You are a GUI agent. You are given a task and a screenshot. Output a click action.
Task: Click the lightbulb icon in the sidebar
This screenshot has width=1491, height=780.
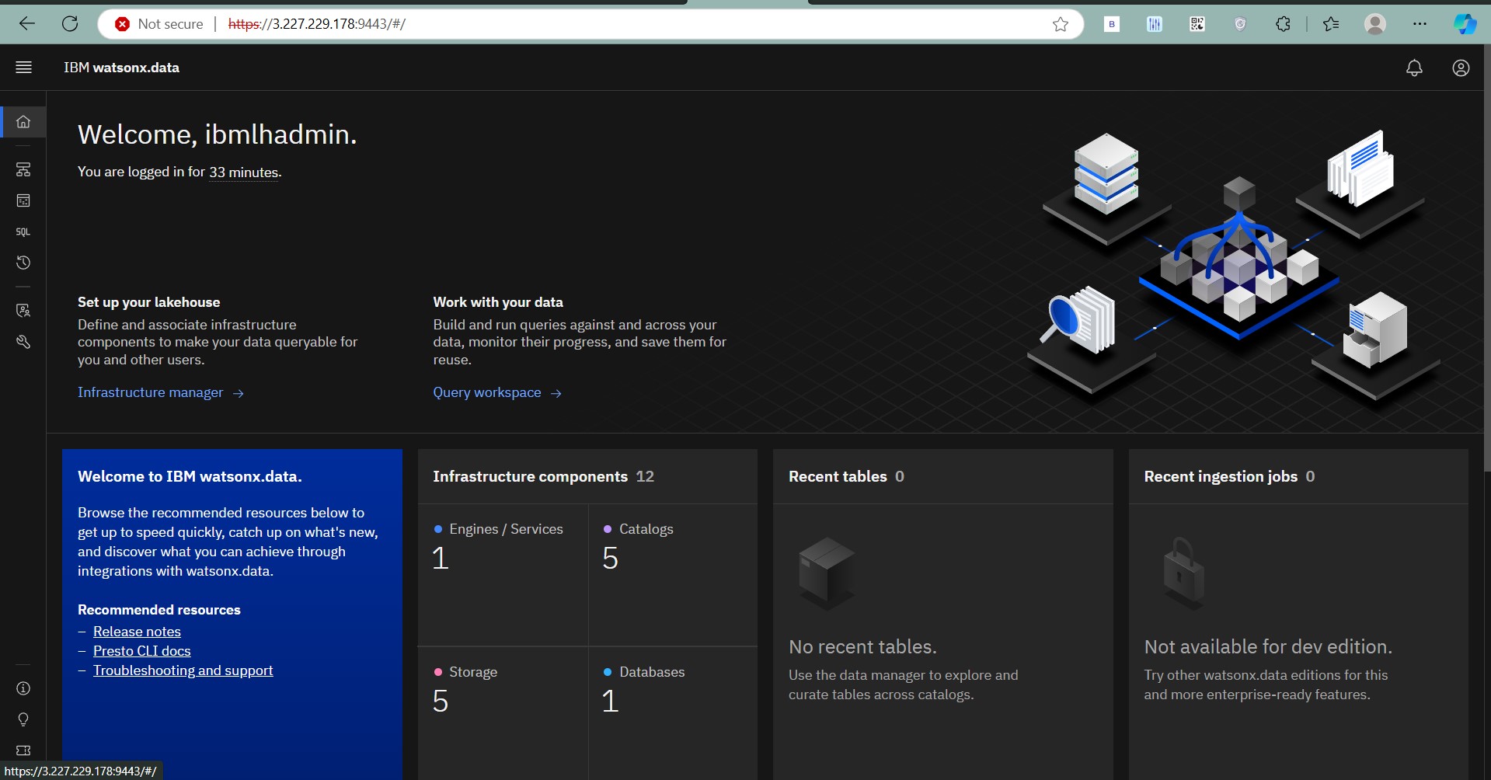tap(23, 719)
